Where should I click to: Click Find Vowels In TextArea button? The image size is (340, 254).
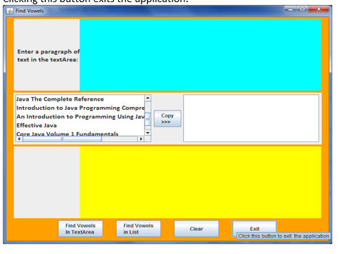pos(80,229)
